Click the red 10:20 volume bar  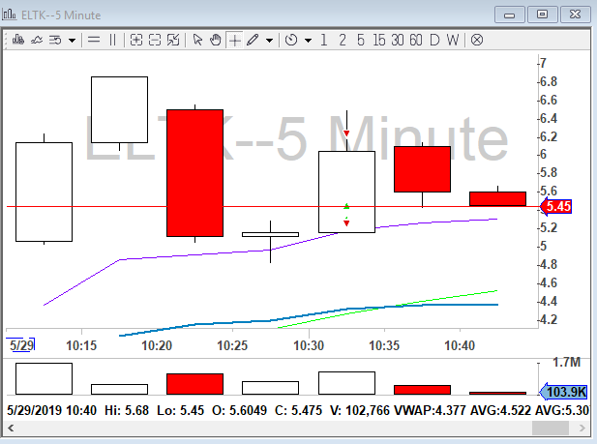point(194,384)
